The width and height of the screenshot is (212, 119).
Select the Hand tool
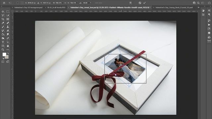(x=8, y=46)
